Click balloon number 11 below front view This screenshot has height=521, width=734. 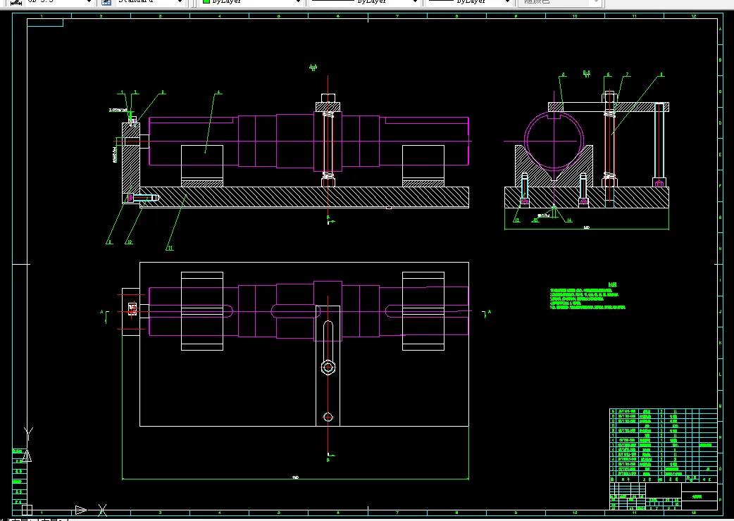tap(170, 248)
